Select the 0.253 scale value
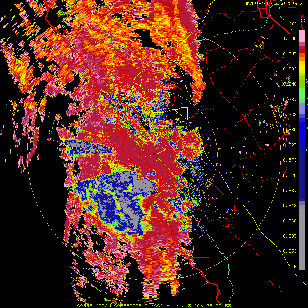The height and width of the screenshot is (308, 308). [x=290, y=251]
